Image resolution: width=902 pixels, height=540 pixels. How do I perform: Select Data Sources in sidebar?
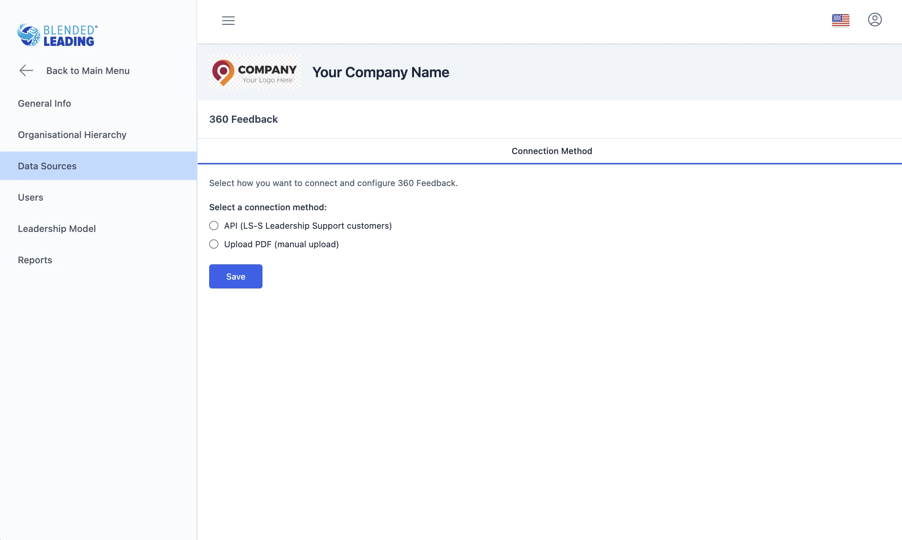tap(47, 166)
